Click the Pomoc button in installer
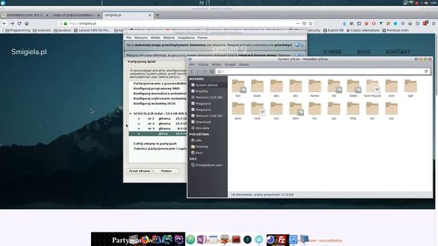Image resolution: width=438 pixels, height=246 pixels. 166,171
